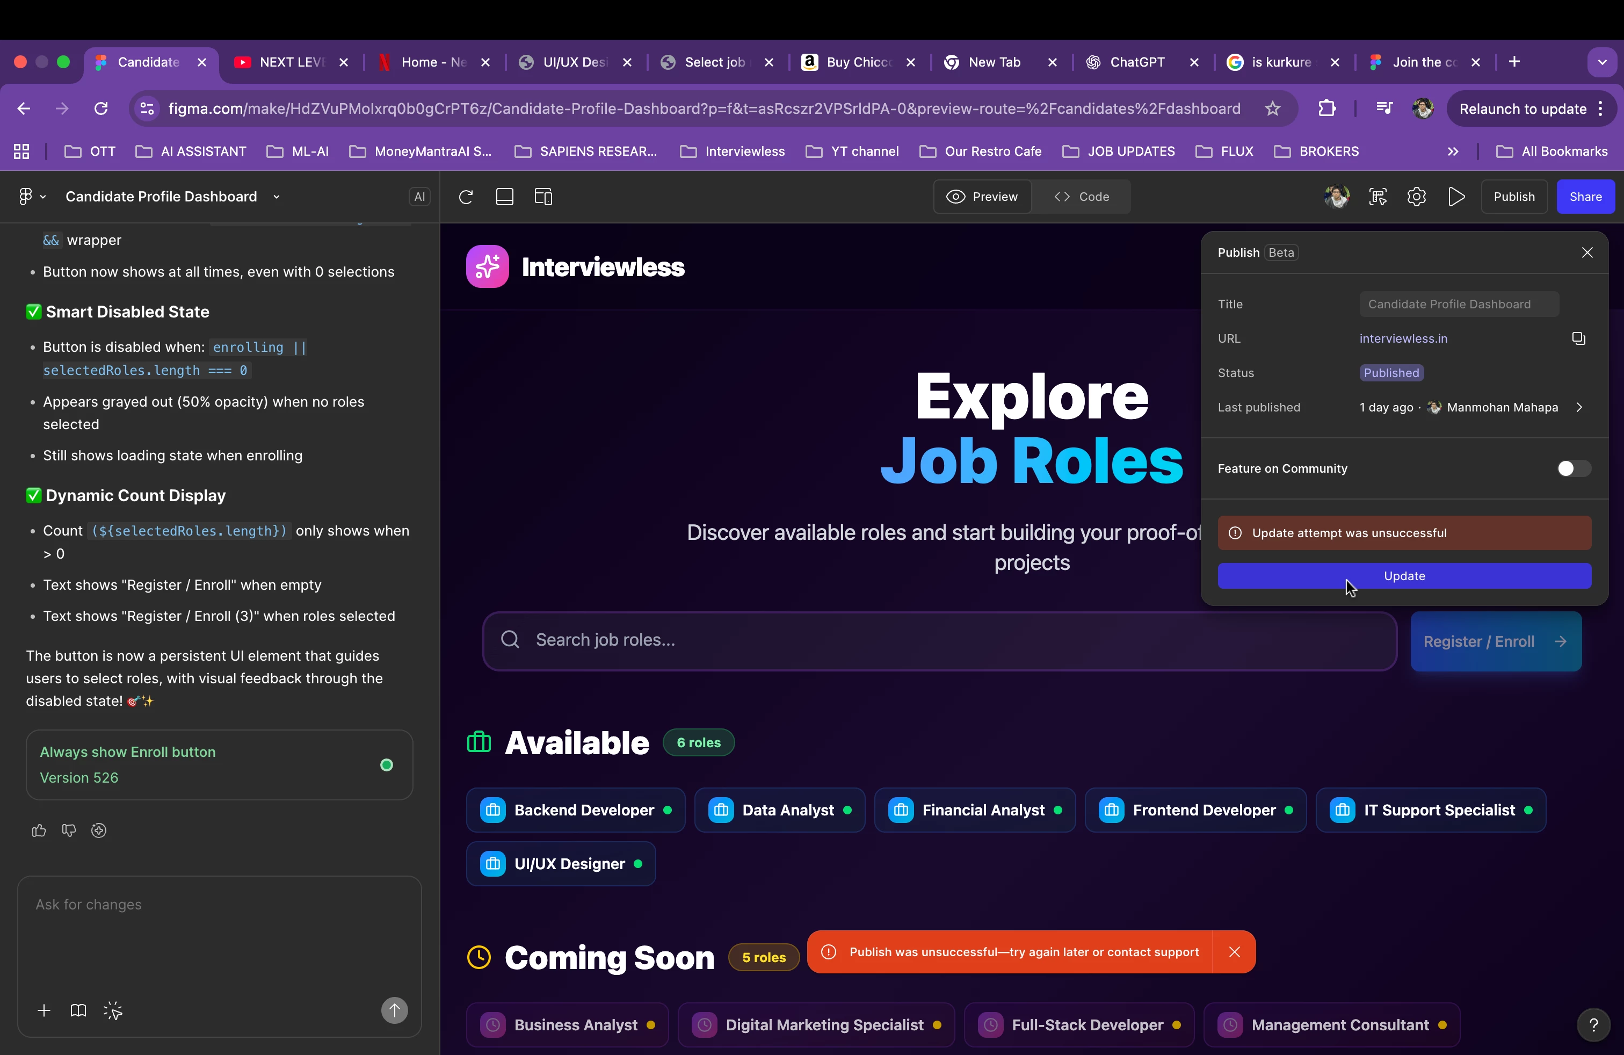
Task: Toggle the AI panel button
Action: (x=419, y=197)
